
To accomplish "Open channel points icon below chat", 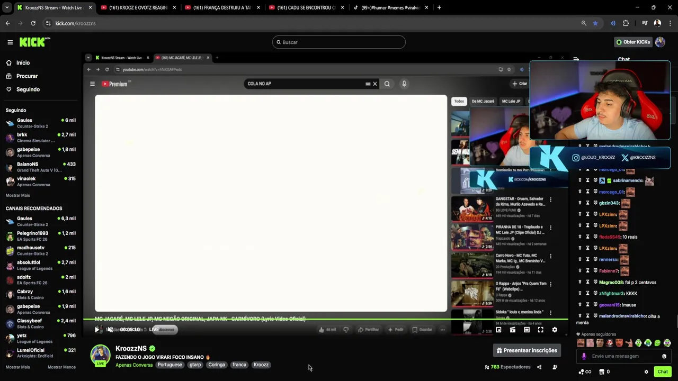I will point(585,372).
